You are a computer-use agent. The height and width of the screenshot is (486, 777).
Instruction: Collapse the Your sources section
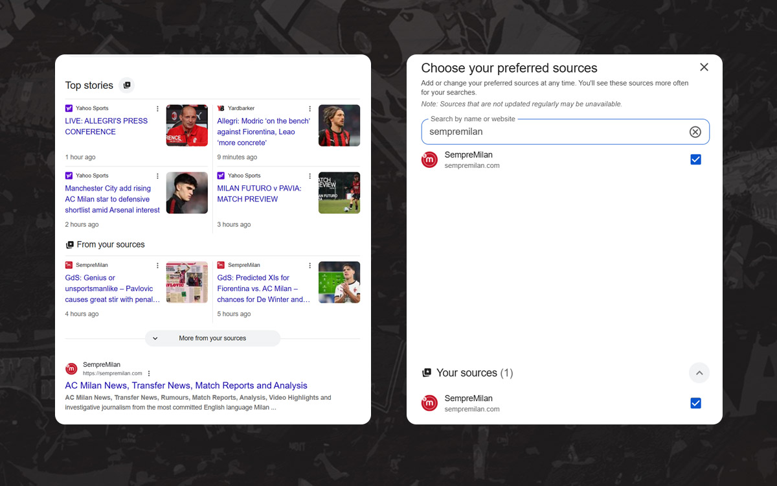[x=699, y=373]
